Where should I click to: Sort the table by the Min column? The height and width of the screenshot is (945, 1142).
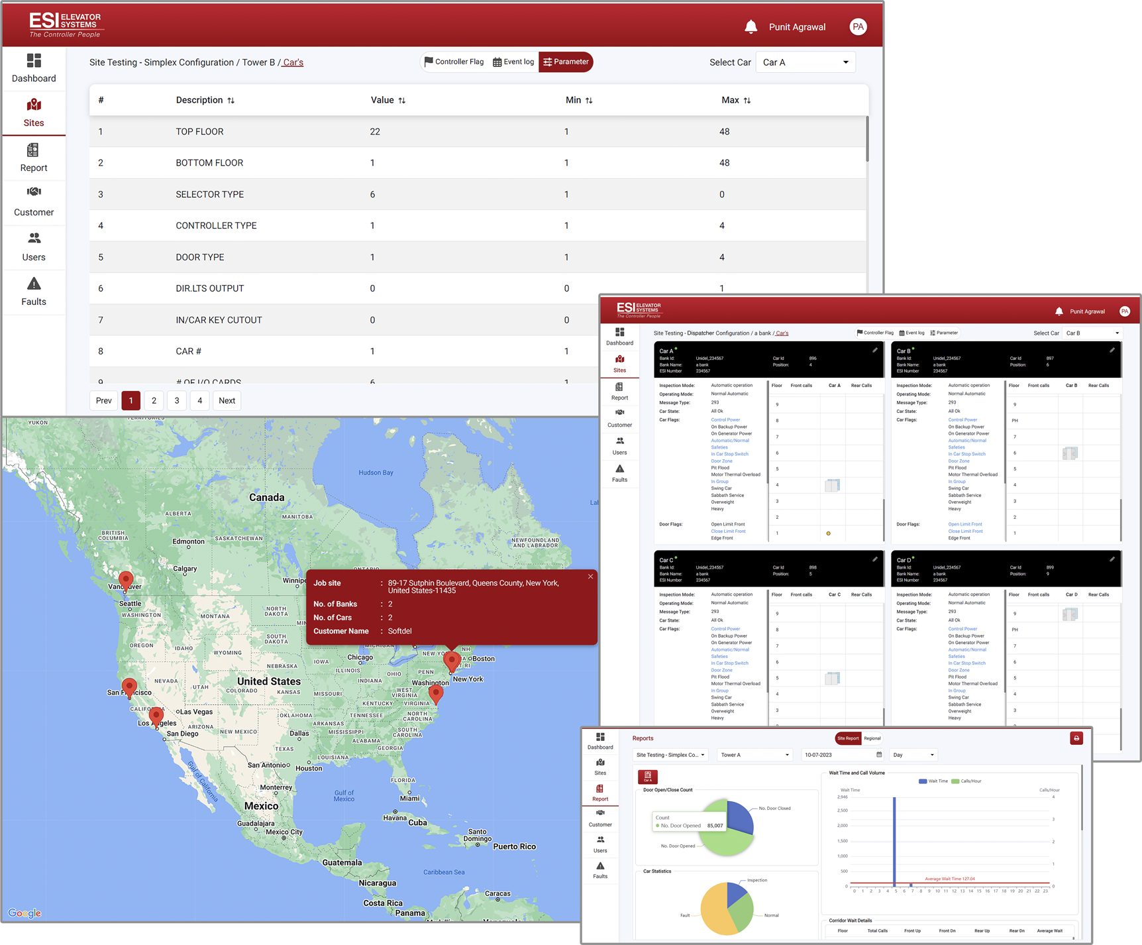point(579,100)
